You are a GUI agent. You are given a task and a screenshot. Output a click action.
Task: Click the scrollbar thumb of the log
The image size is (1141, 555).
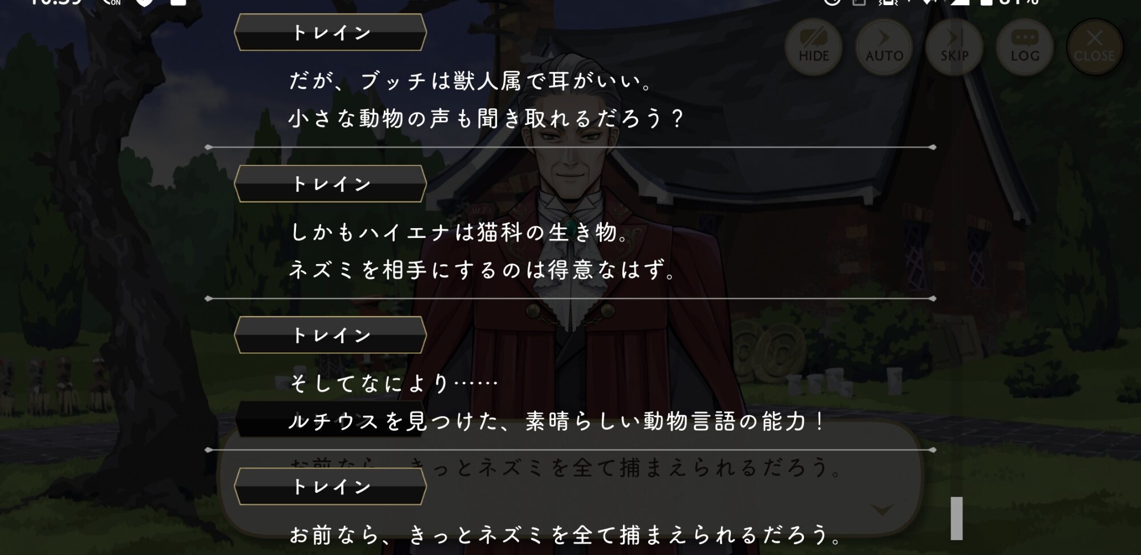click(x=957, y=518)
